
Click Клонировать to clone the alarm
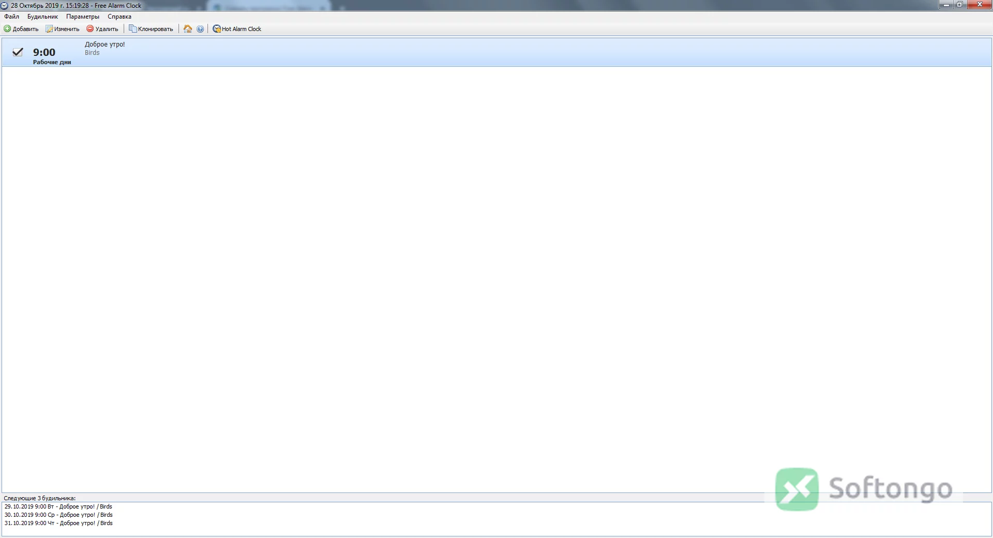pos(151,29)
